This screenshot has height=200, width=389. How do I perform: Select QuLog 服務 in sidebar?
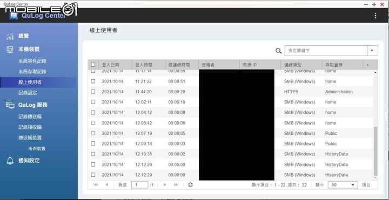click(x=33, y=105)
